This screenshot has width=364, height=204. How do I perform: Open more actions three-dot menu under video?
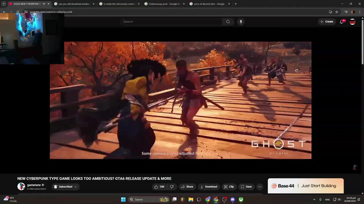[x=260, y=187]
